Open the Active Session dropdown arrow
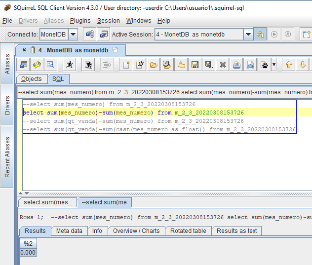312x265 pixels. (x=248, y=34)
